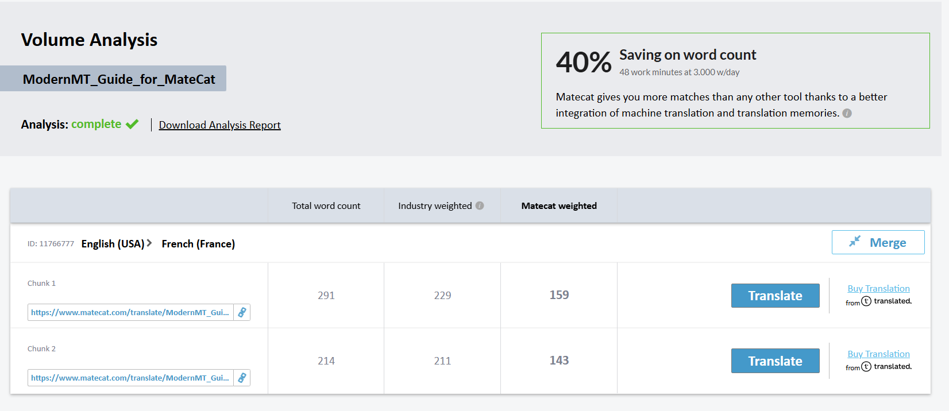The height and width of the screenshot is (411, 949).
Task: Click the green checkmark beside complete
Action: 132,124
